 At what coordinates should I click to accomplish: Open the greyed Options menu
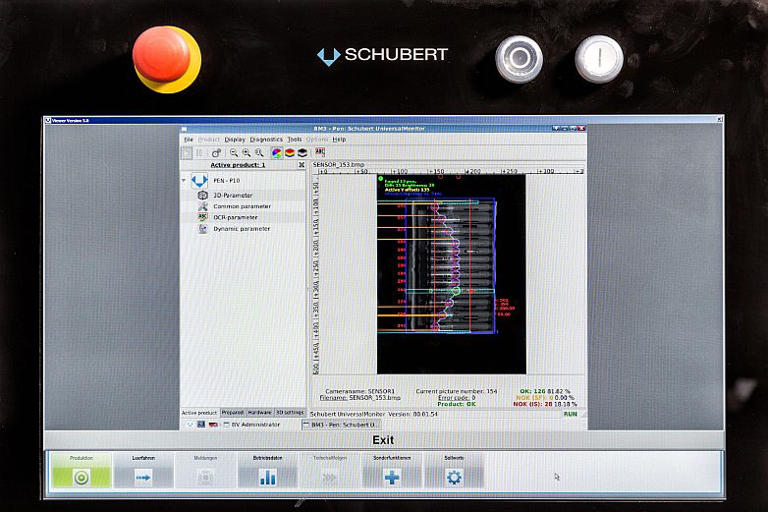pyautogui.click(x=317, y=140)
